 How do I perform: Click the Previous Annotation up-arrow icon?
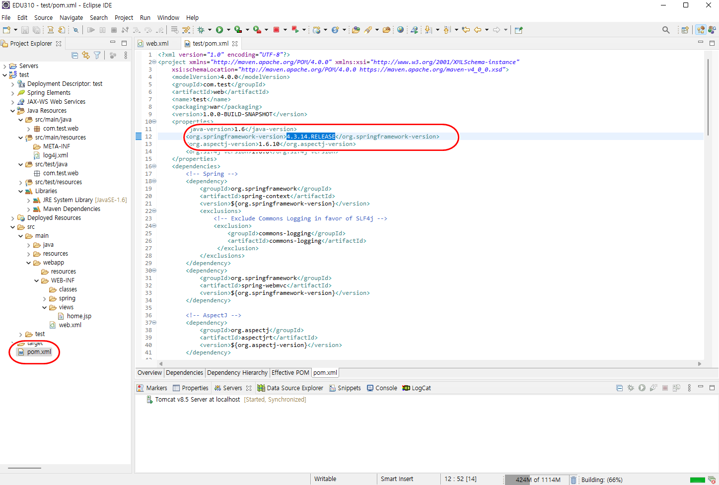click(447, 30)
